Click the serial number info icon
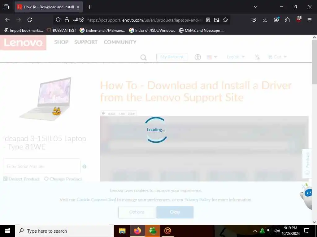317x237 pixels. (85, 166)
